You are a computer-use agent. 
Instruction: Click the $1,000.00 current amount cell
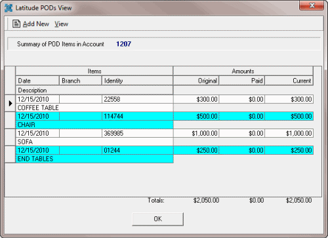point(289,133)
